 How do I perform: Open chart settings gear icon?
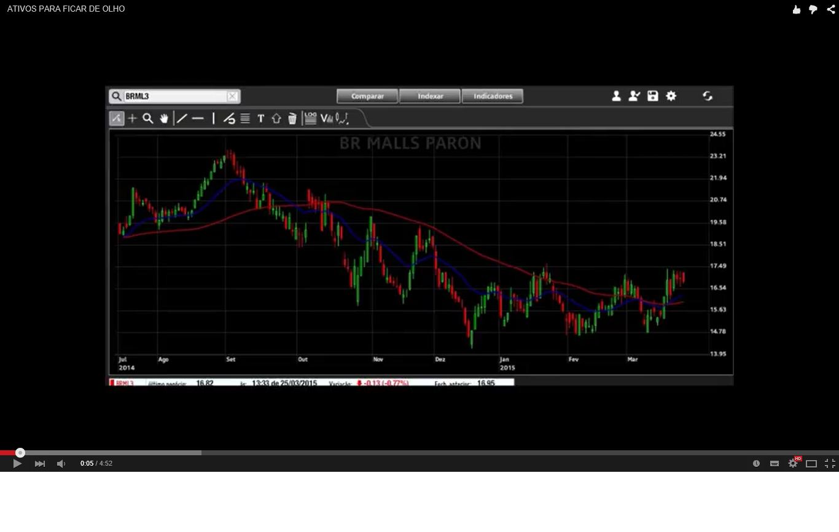pyautogui.click(x=671, y=96)
